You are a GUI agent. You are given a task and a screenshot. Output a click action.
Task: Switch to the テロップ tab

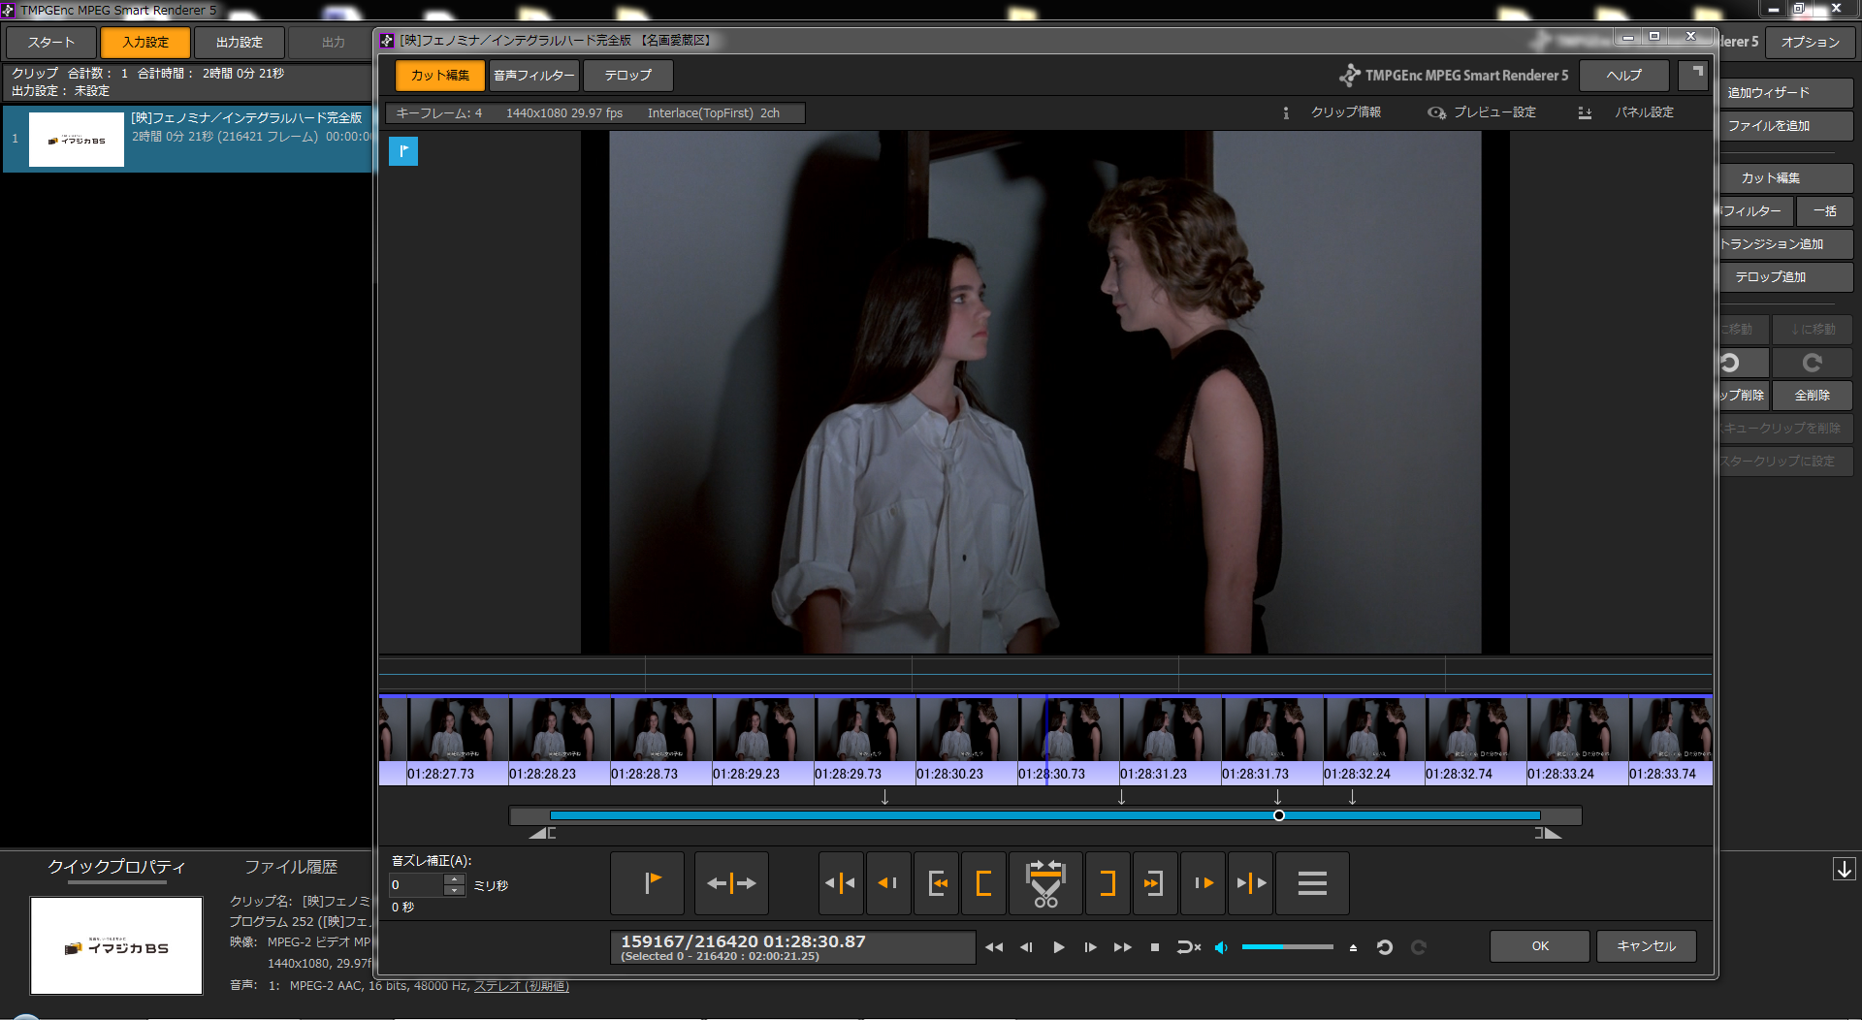[628, 75]
